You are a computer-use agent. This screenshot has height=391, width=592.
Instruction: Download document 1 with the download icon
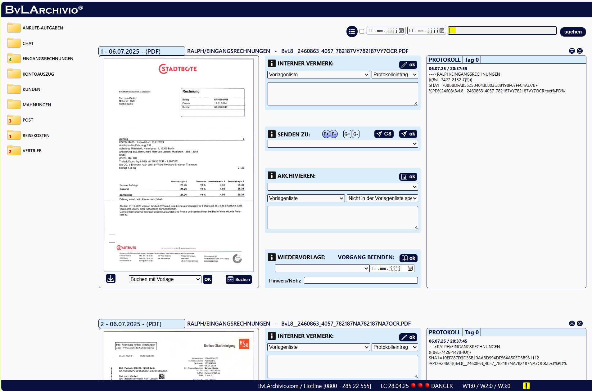[111, 278]
